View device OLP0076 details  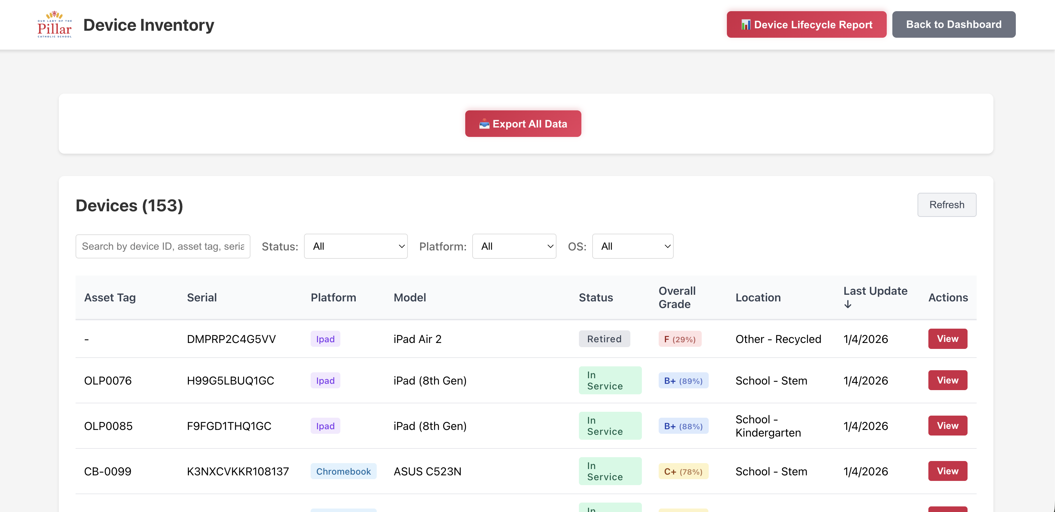[947, 380]
